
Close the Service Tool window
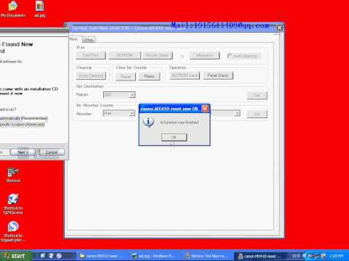coord(279,28)
